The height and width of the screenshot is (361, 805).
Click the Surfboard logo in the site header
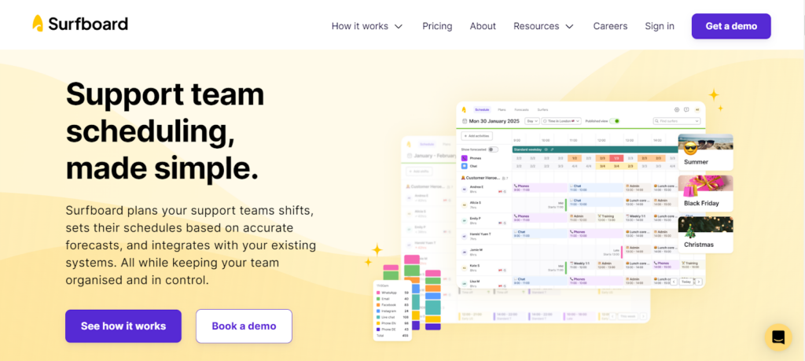tap(80, 24)
